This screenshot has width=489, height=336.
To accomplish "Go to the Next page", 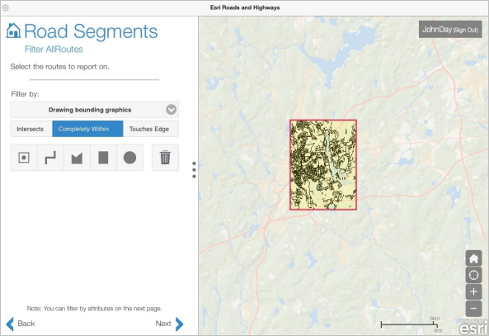I will [169, 324].
